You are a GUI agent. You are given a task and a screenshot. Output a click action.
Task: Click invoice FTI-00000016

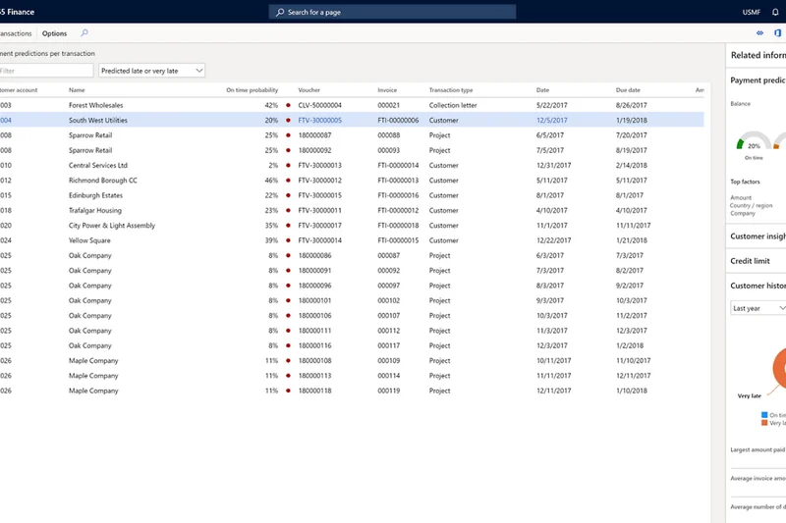[x=398, y=195]
